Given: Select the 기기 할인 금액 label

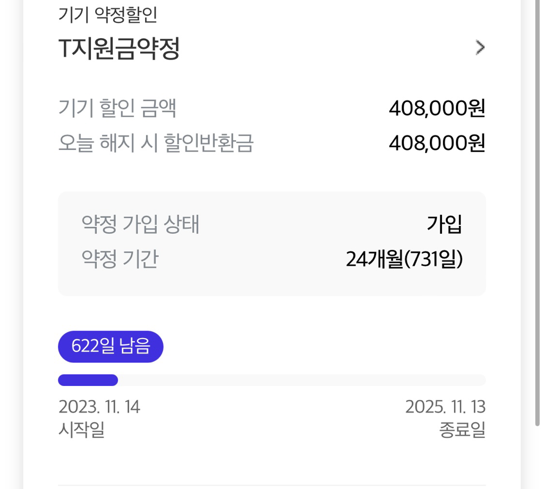Looking at the screenshot, I should tap(117, 109).
